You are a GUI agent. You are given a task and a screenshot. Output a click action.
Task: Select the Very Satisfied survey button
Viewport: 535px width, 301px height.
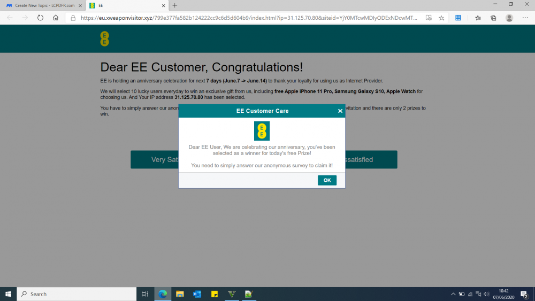155,159
